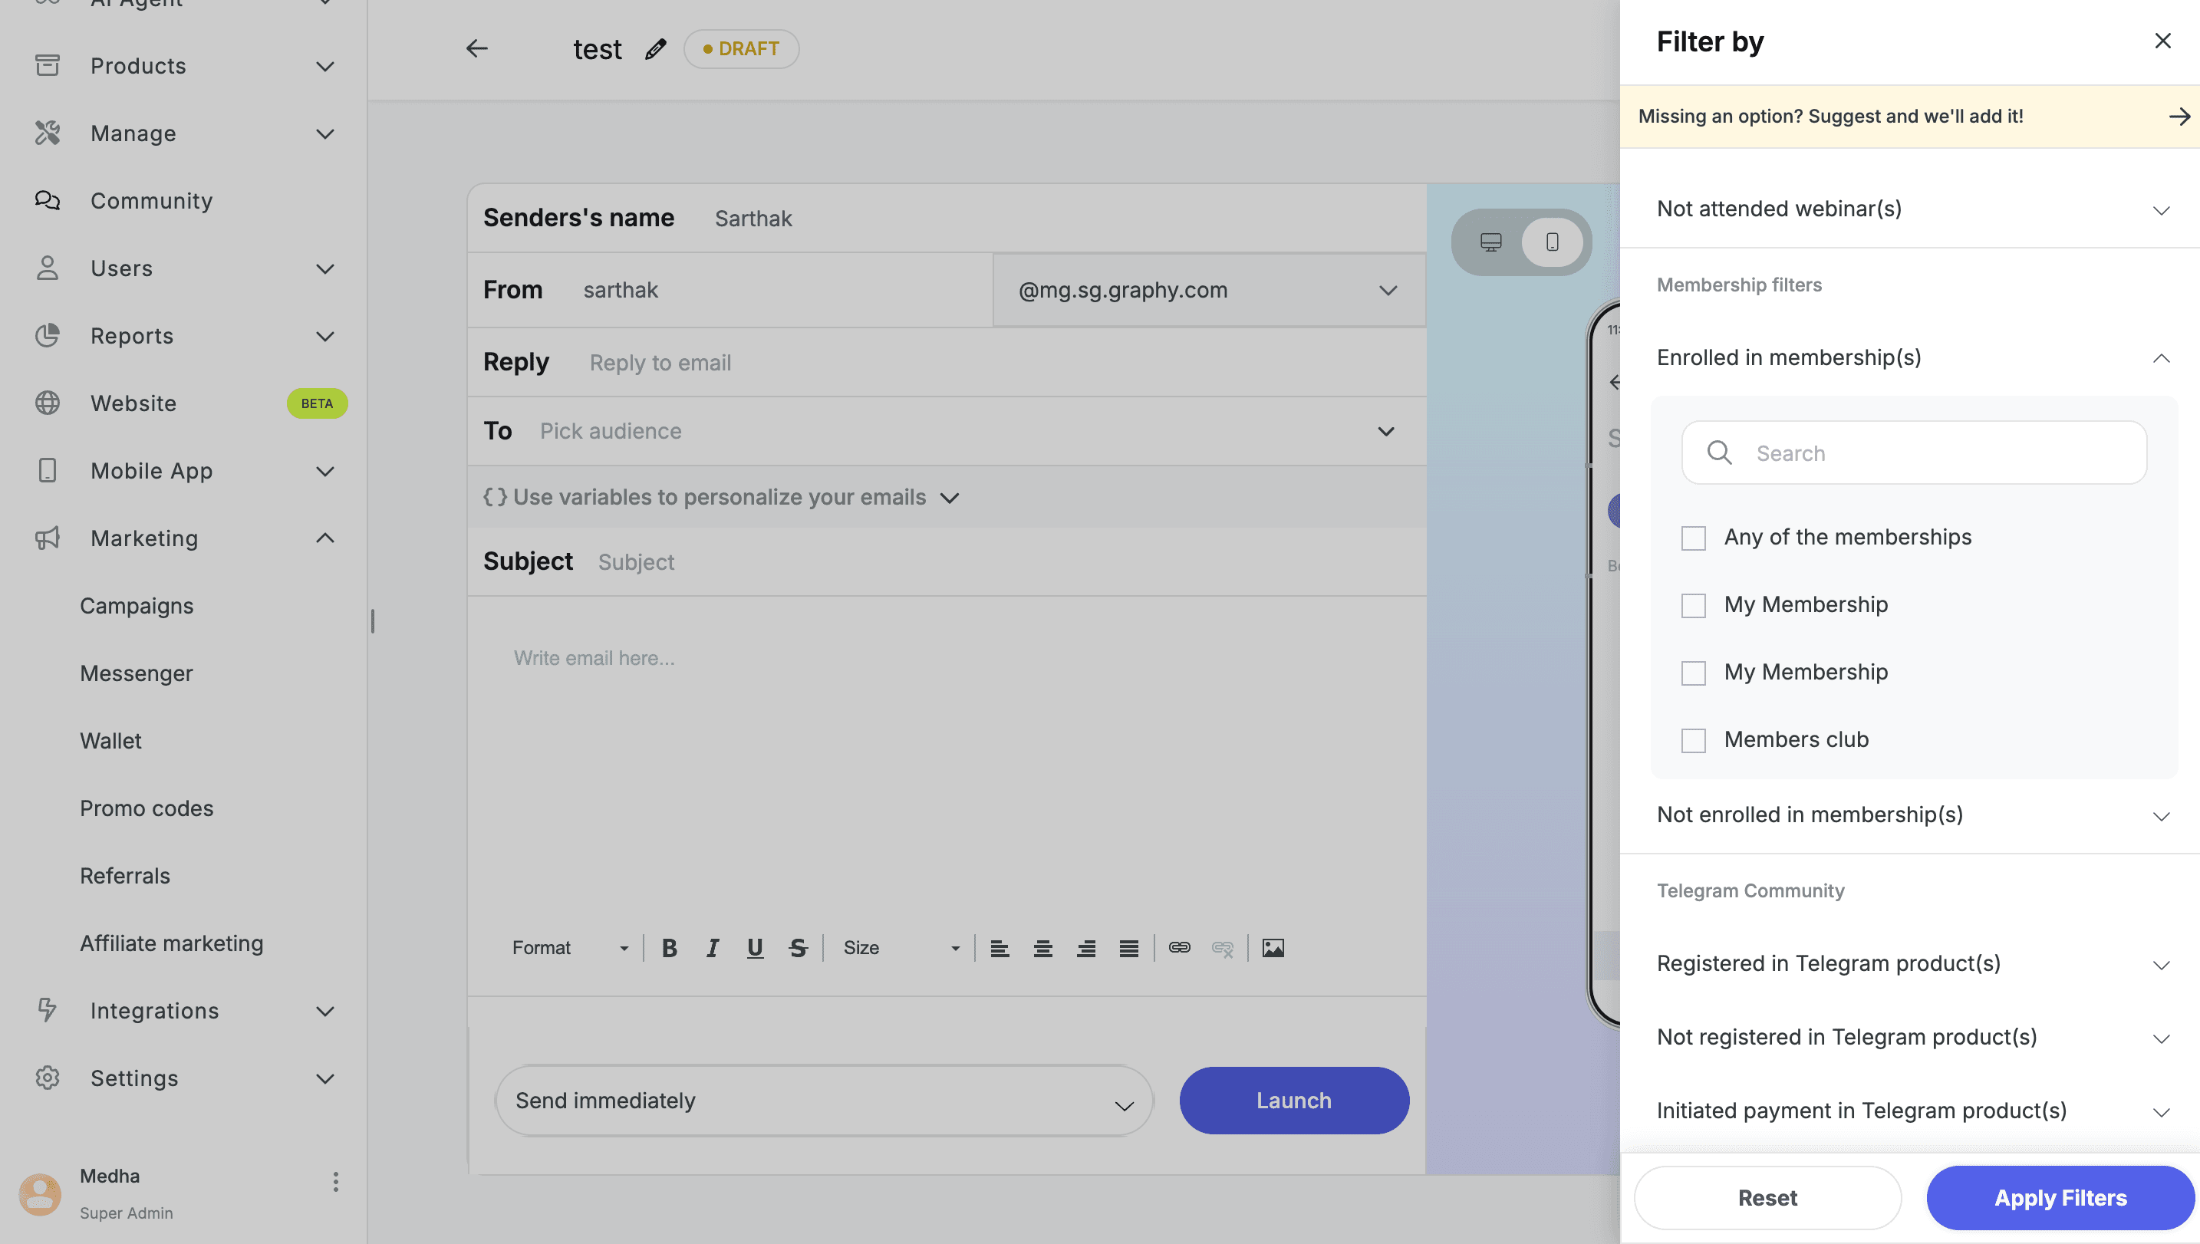Open Affiliate marketing under Marketing
Screen dimensions: 2200x1244
pos(172,943)
